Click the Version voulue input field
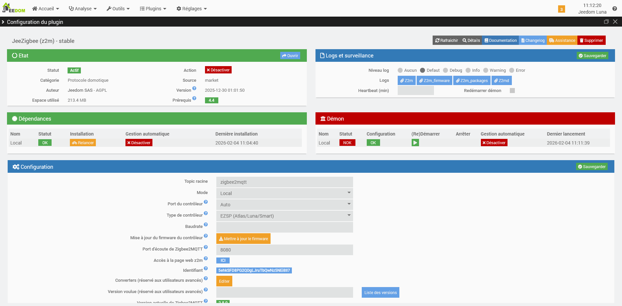Screen dimensions: 622x306 285,292
